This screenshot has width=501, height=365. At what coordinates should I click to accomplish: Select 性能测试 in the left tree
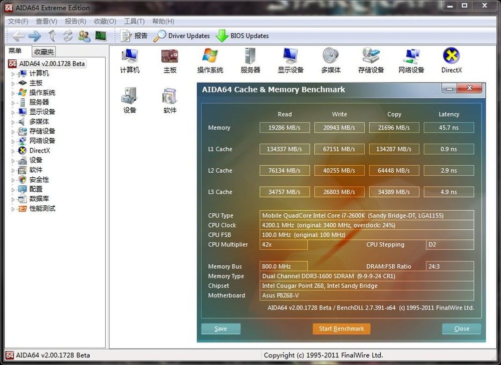42,208
